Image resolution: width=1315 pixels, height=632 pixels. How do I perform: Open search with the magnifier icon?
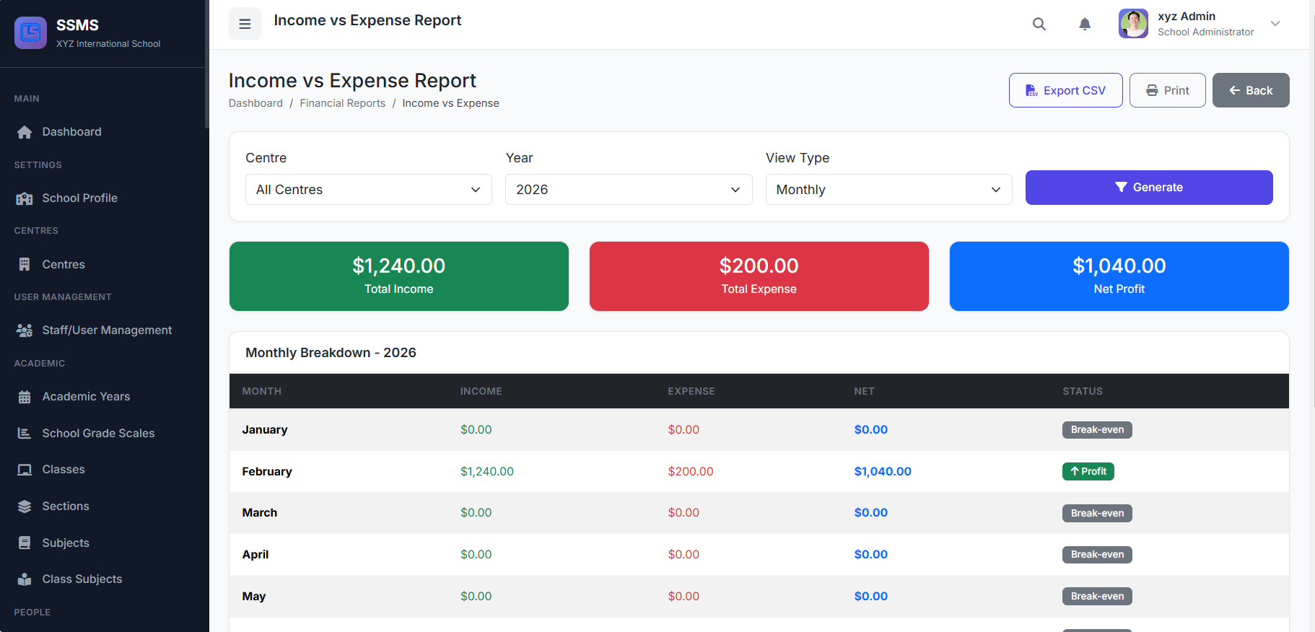click(1039, 24)
